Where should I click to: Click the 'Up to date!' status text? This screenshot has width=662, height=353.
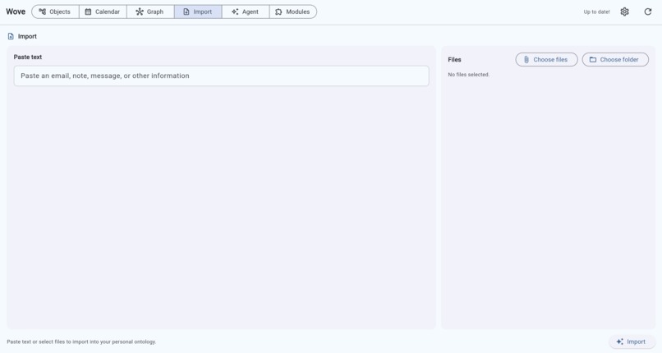click(596, 11)
